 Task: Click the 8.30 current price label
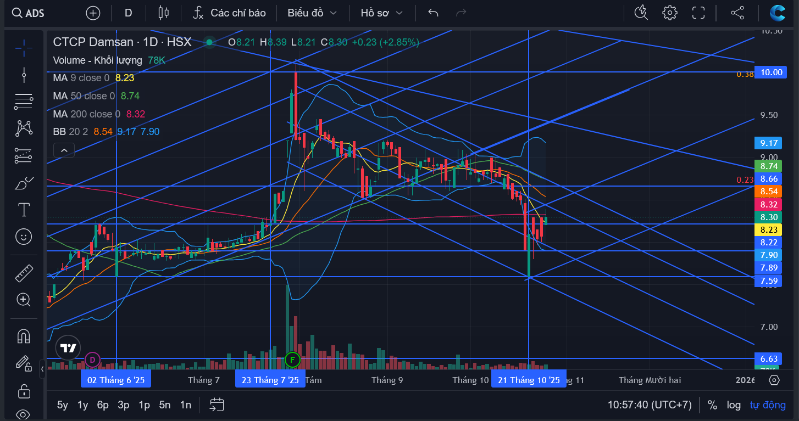coord(768,217)
